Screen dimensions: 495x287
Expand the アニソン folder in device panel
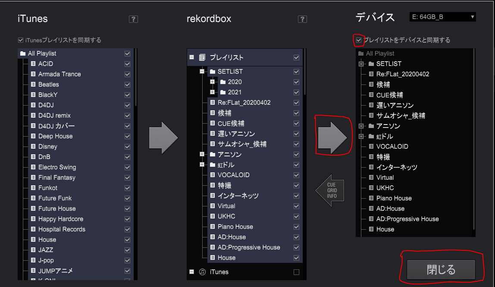361,126
